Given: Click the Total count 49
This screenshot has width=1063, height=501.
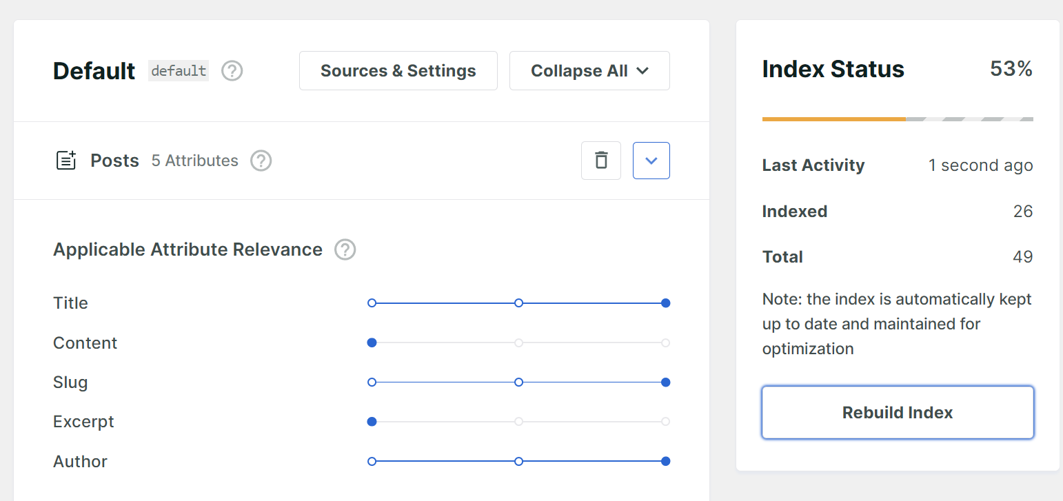Looking at the screenshot, I should 1023,257.
